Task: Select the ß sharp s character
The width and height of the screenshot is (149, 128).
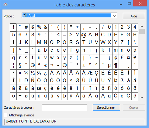Action: click(x=122, y=81)
